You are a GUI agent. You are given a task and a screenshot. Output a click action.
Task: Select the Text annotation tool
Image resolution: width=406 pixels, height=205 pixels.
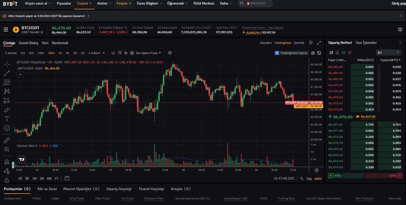point(7,119)
